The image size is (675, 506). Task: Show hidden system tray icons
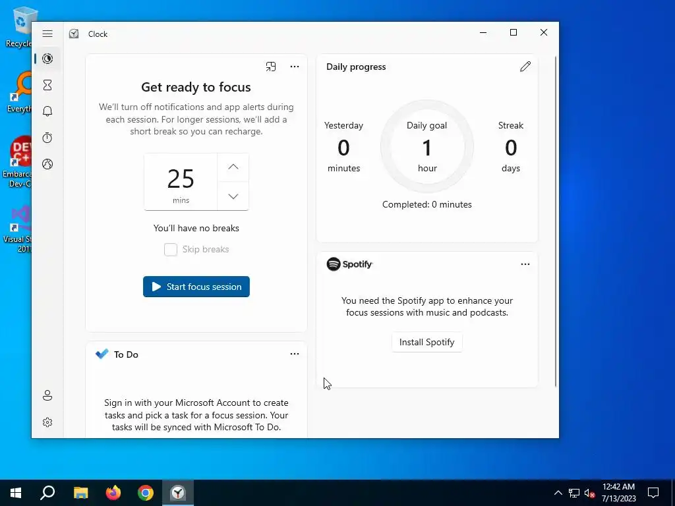(x=558, y=493)
